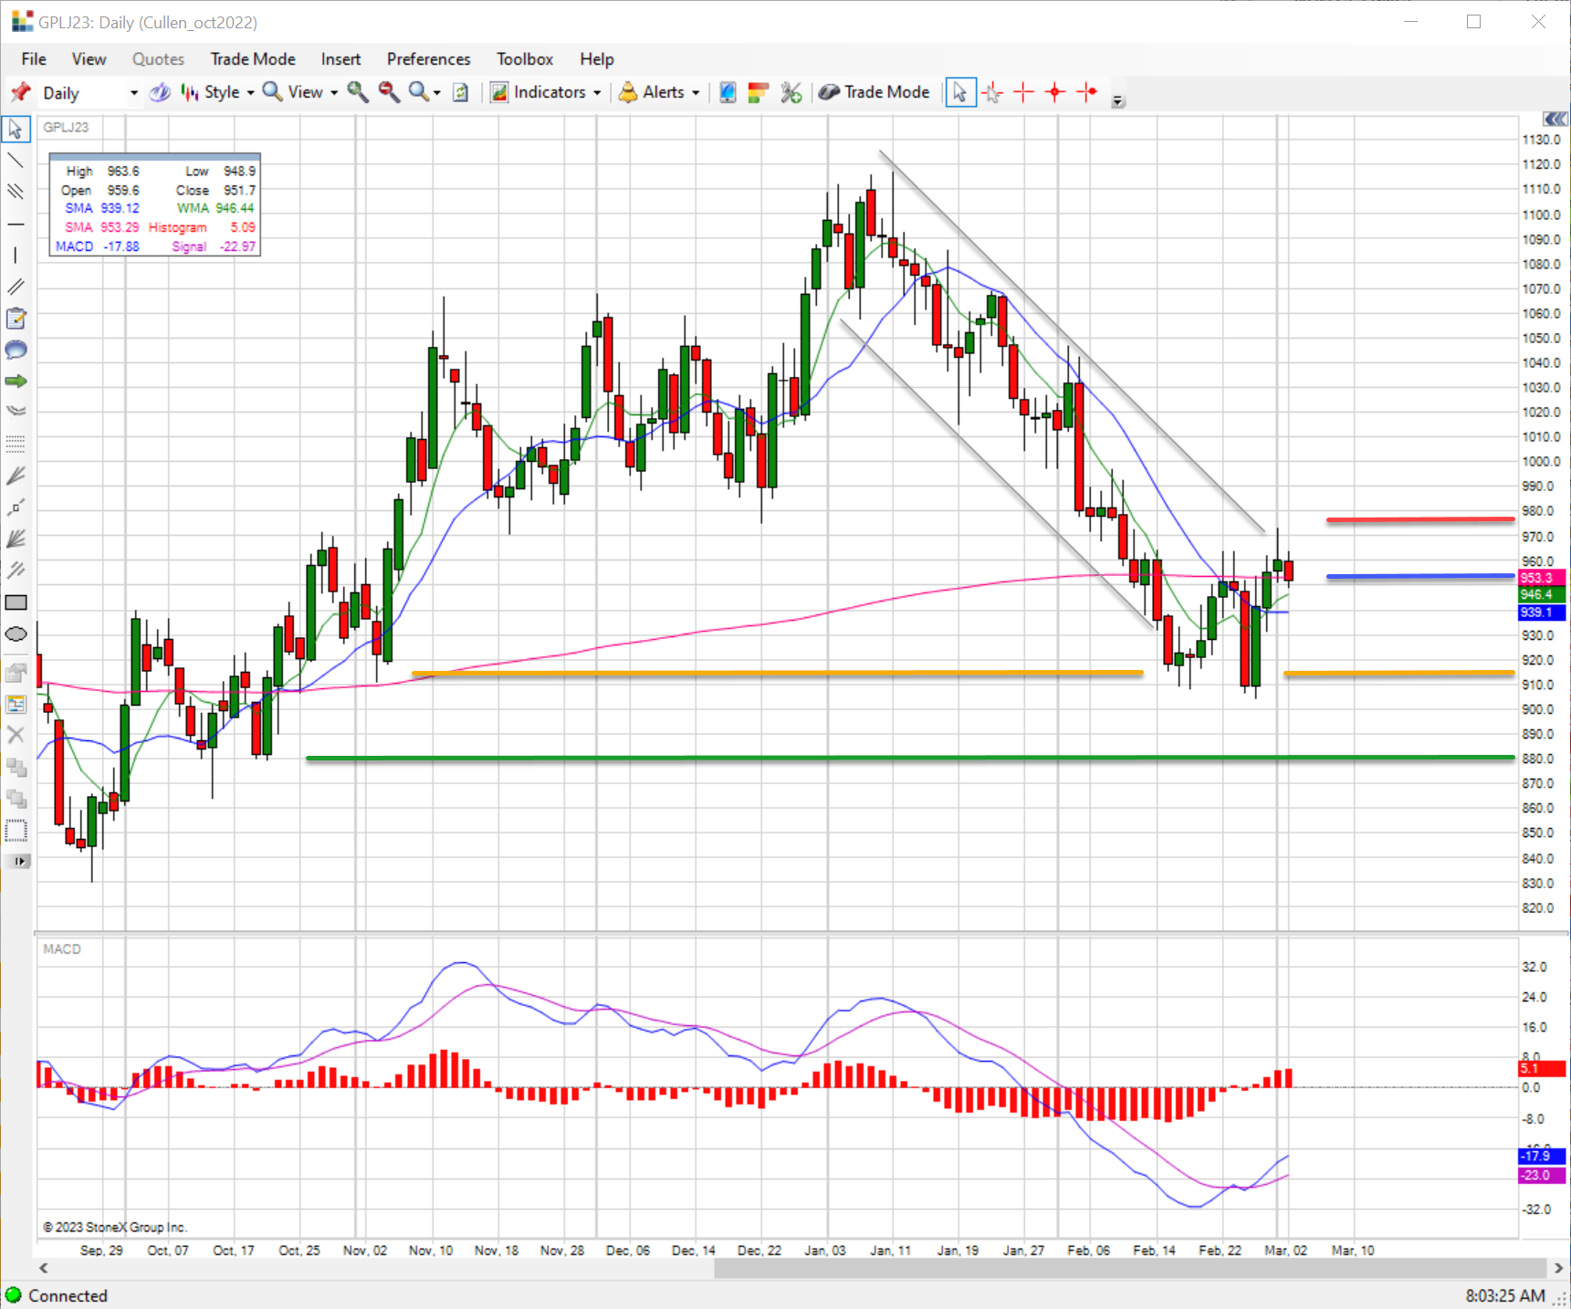This screenshot has width=1571, height=1309.
Task: Select the notepad annotation tool
Action: 16,319
